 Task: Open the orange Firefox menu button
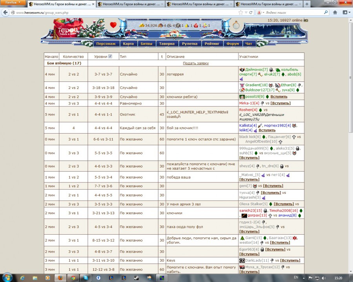coord(13,3)
